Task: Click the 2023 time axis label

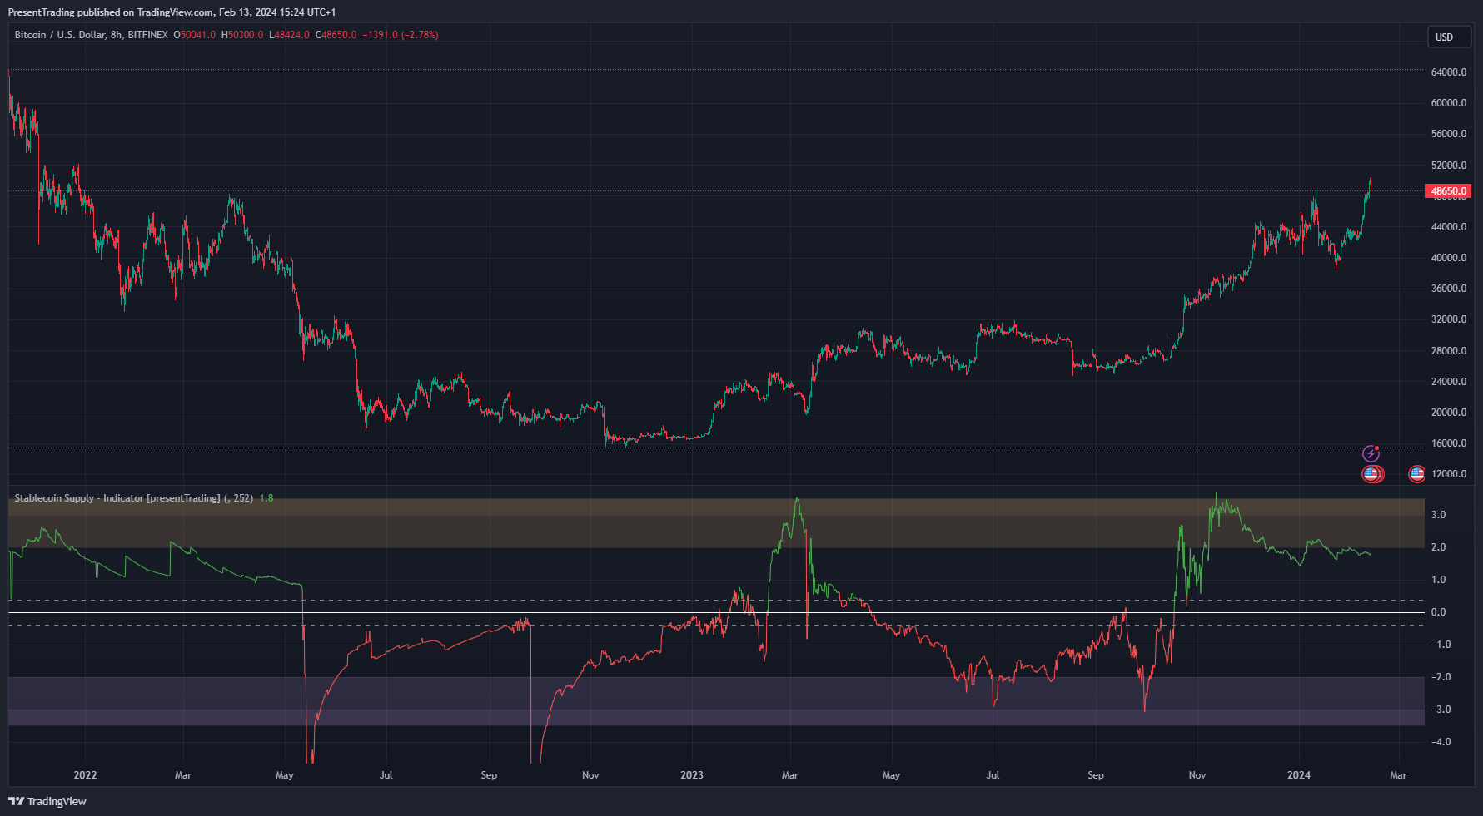Action: click(691, 775)
